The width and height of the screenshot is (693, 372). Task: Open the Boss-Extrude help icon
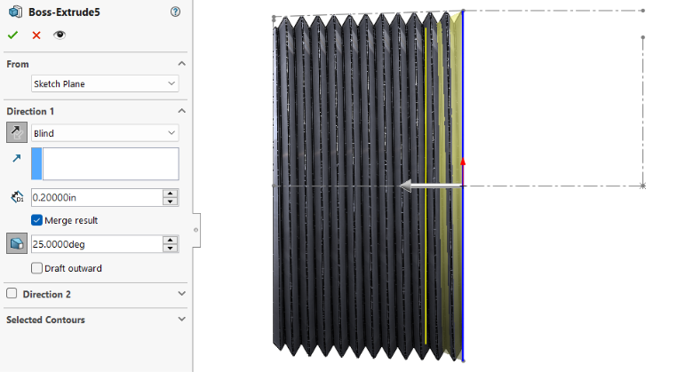click(175, 12)
